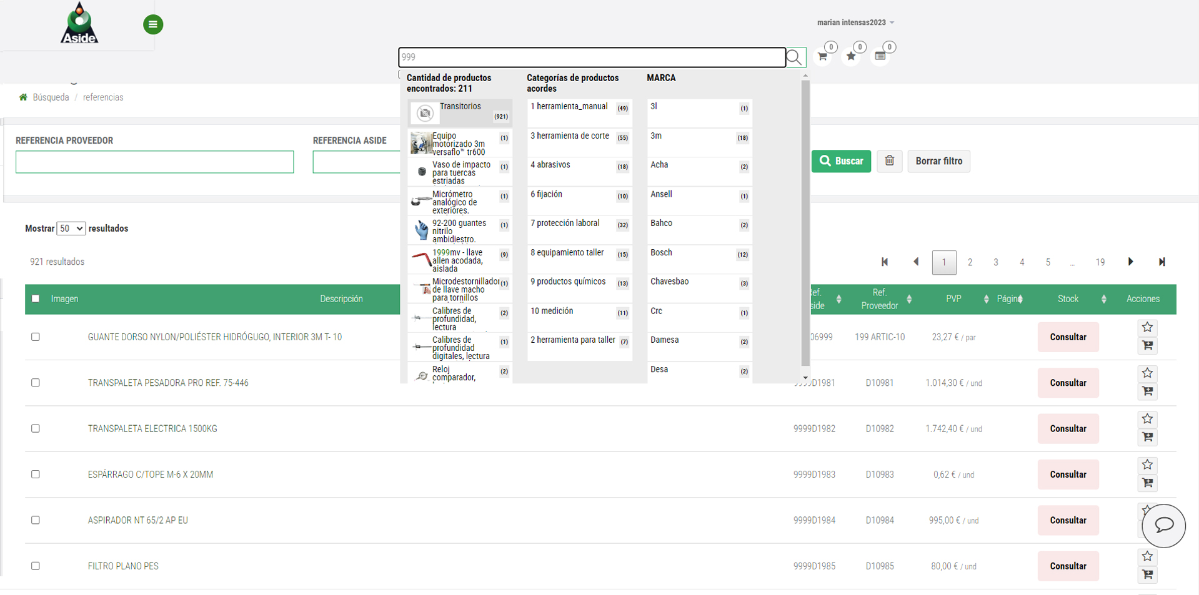Add Filtro Plano PES to cart
Screen dimensions: 1199x595
coord(1147,574)
